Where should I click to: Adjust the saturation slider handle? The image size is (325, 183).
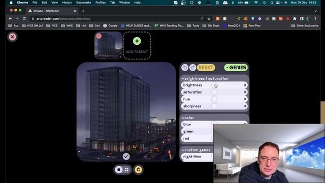(214, 92)
